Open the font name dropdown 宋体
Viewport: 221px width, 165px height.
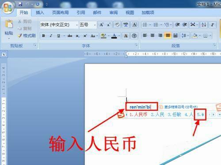[x=59, y=25]
